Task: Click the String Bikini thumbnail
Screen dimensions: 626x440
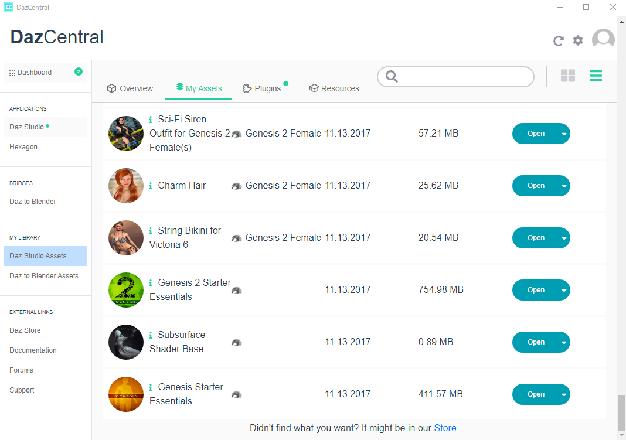Action: click(126, 238)
